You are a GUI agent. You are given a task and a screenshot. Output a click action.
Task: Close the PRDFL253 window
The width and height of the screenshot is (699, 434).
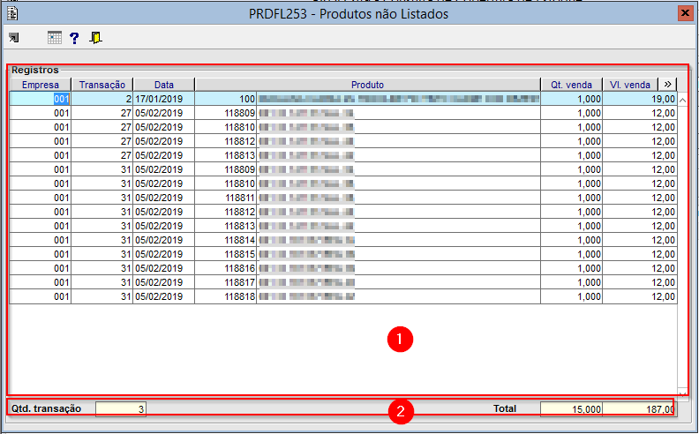[685, 13]
